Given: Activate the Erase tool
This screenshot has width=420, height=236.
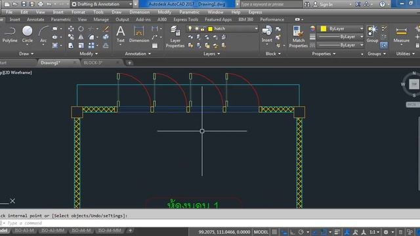Looking at the screenshot, I should pyautogui.click(x=106, y=29).
